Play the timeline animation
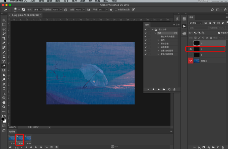Image resolution: width=228 pixels, height=149 pixels. tap(36, 147)
